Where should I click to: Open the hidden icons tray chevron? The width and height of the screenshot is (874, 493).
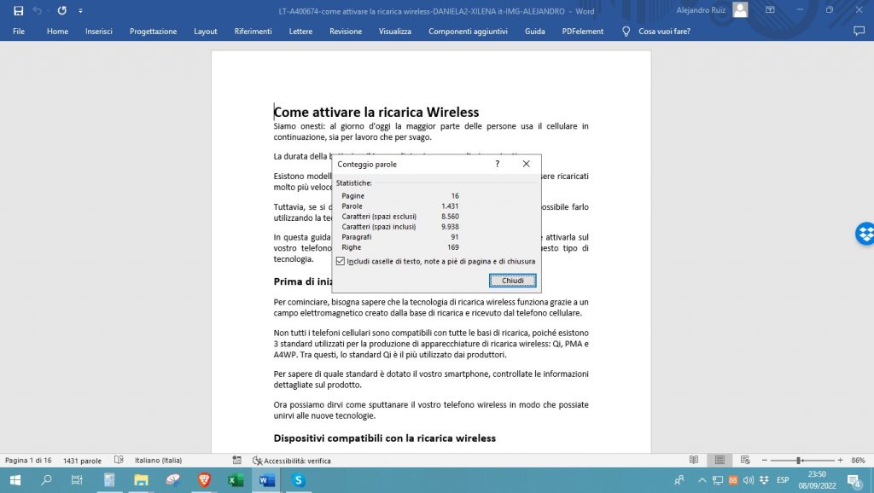click(x=702, y=480)
